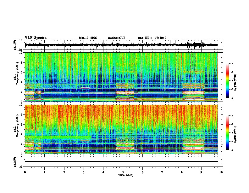Click time axis tick label "3"
Image resolution: width=249 pixels, height=193 pixels.
(84, 172)
